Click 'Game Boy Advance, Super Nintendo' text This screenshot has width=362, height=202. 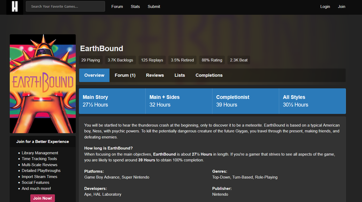(x=117, y=177)
